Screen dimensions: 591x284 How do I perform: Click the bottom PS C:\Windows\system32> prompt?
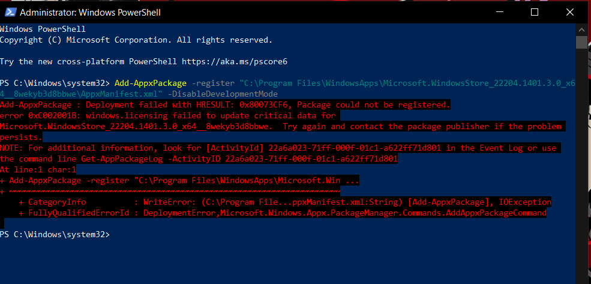pyautogui.click(x=55, y=235)
